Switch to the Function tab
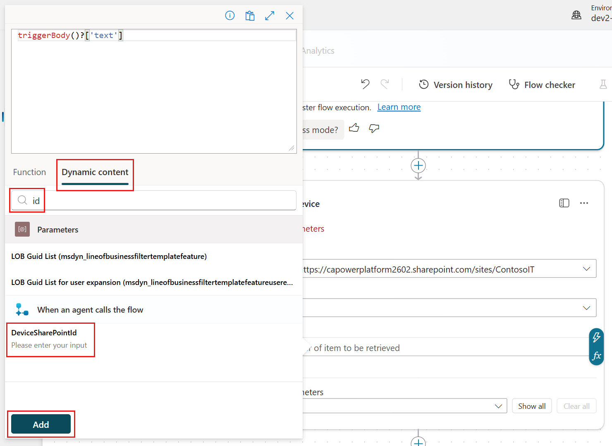 (29, 172)
